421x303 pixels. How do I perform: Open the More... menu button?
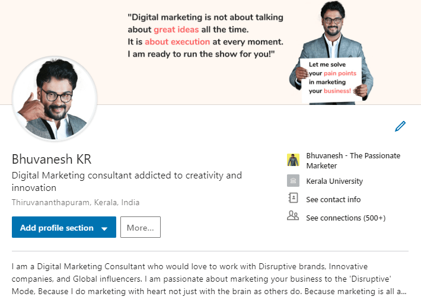click(x=141, y=227)
